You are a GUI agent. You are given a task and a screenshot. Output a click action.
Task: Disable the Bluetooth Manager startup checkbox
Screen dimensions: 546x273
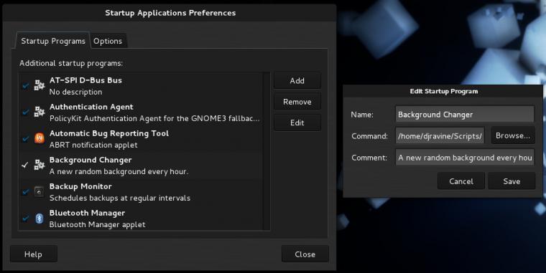click(25, 218)
